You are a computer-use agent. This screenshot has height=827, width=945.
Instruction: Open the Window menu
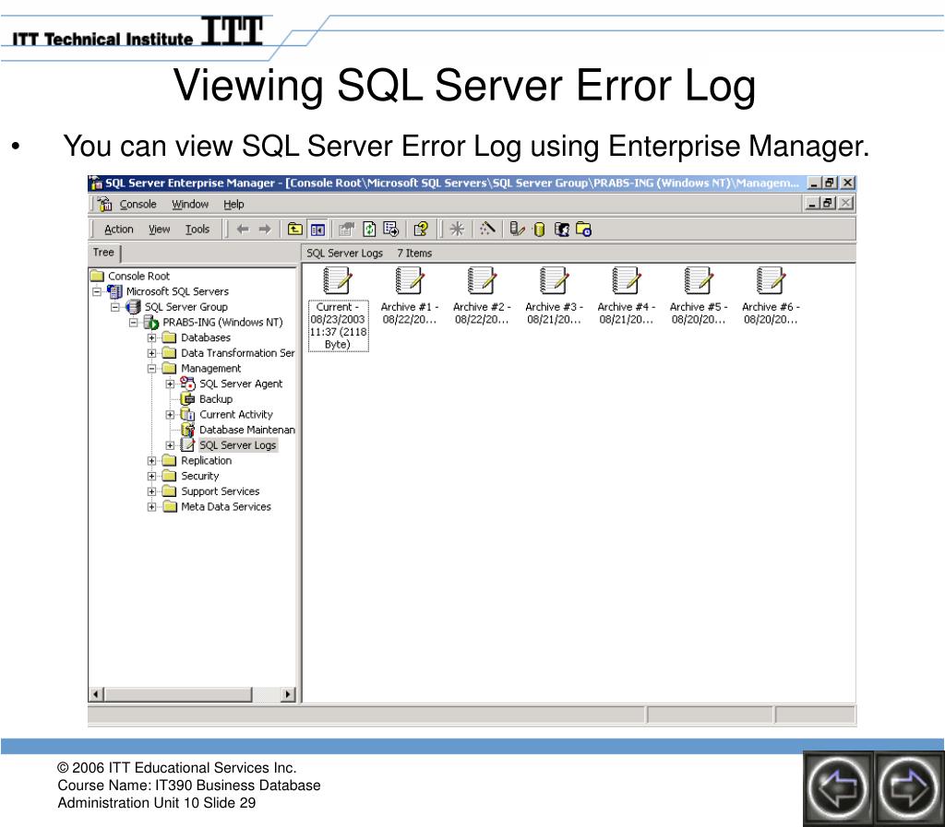190,204
